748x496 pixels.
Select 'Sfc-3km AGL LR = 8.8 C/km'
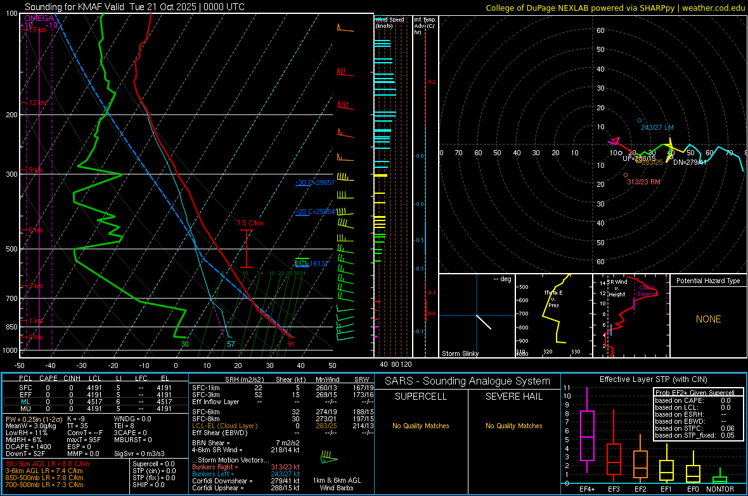click(48, 464)
